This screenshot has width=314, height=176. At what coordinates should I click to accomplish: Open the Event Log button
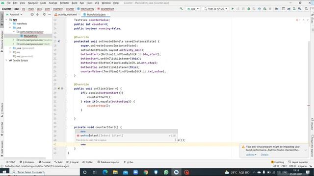[277, 162]
